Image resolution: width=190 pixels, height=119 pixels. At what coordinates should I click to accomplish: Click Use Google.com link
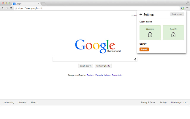point(178,102)
